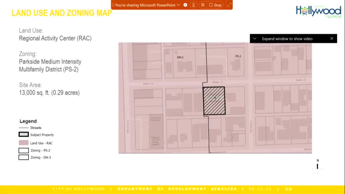Click the Stop square icon
The width and height of the screenshot is (345, 194).
pos(211,5)
